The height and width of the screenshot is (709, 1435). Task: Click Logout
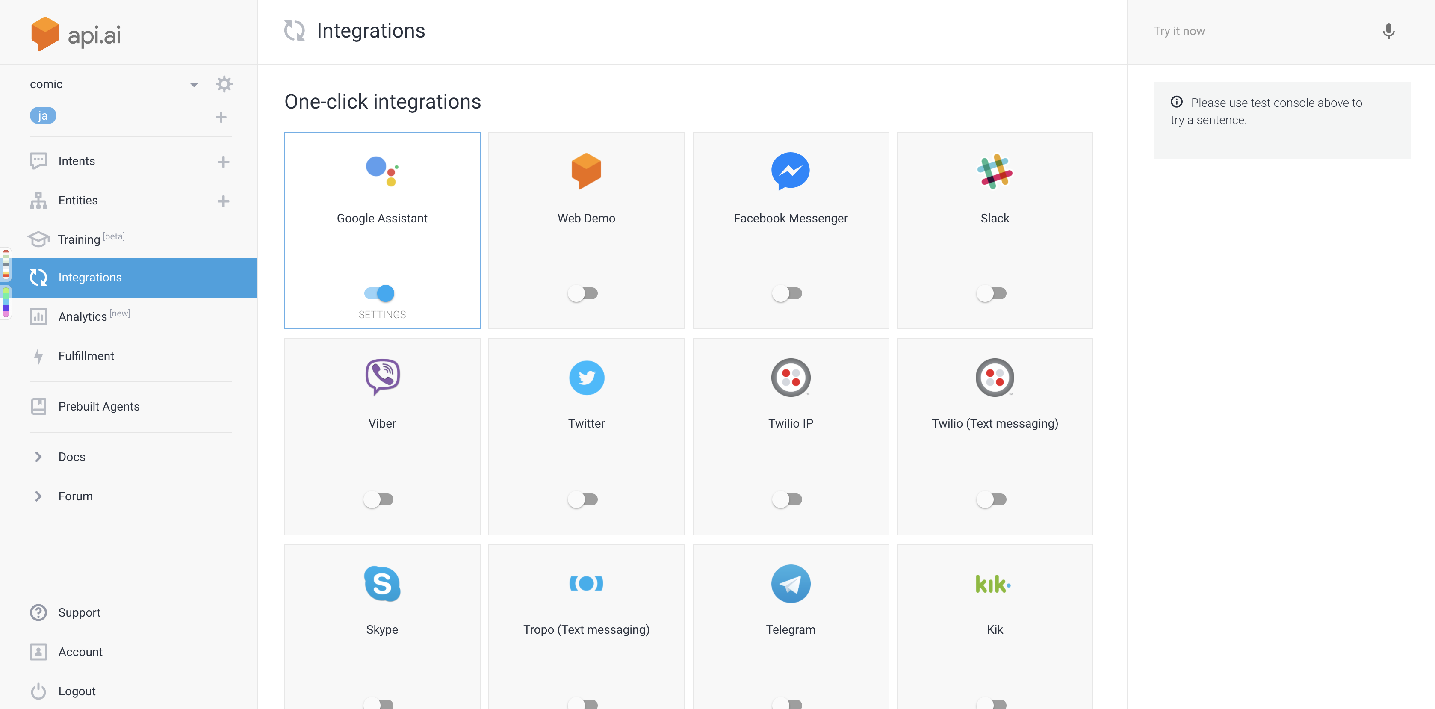point(77,691)
